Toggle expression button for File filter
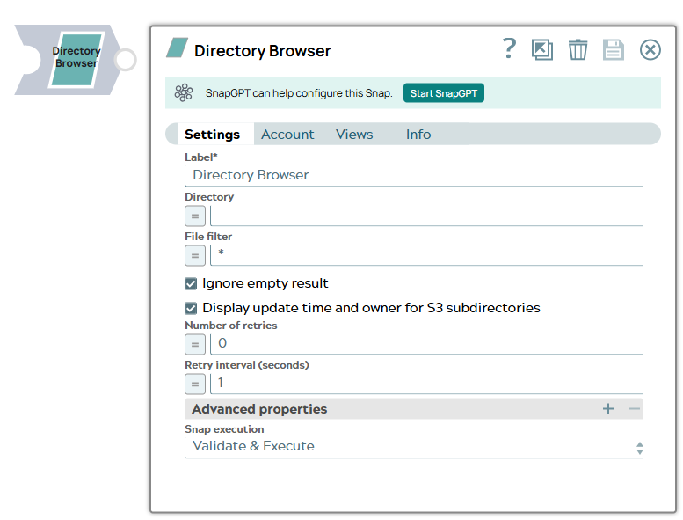683x520 pixels. pos(195,255)
